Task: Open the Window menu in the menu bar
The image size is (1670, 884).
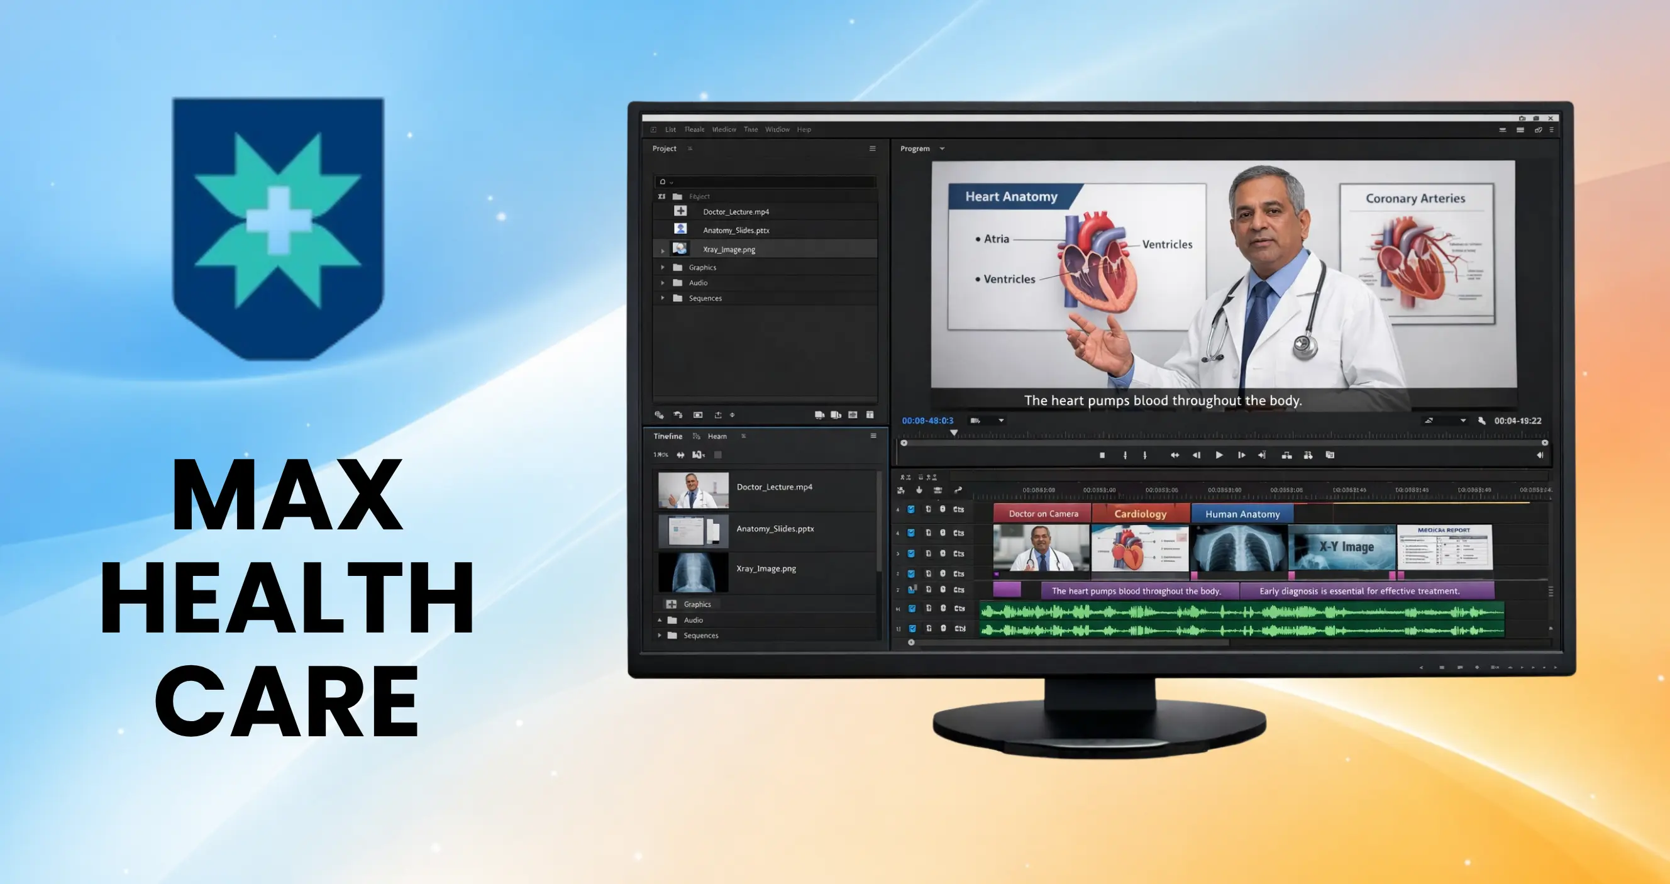Action: [x=778, y=129]
